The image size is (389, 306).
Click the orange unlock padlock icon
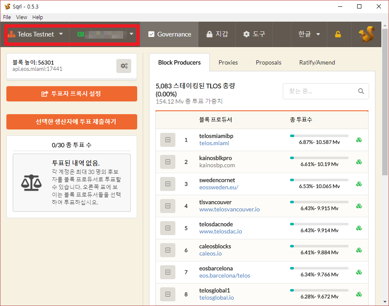click(338, 34)
